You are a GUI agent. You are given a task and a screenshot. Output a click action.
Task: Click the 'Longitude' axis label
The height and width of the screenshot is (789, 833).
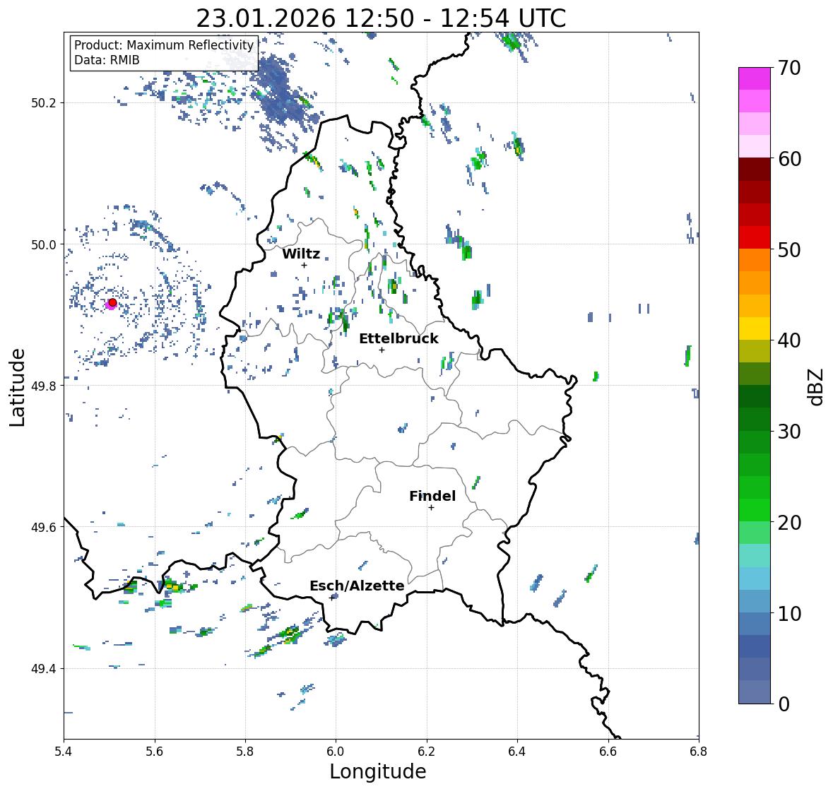[x=378, y=771]
